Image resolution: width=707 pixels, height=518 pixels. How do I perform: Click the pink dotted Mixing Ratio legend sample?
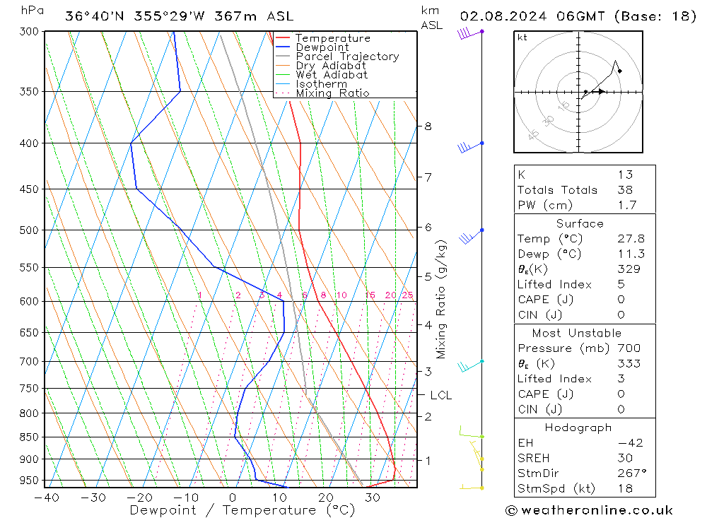283,93
